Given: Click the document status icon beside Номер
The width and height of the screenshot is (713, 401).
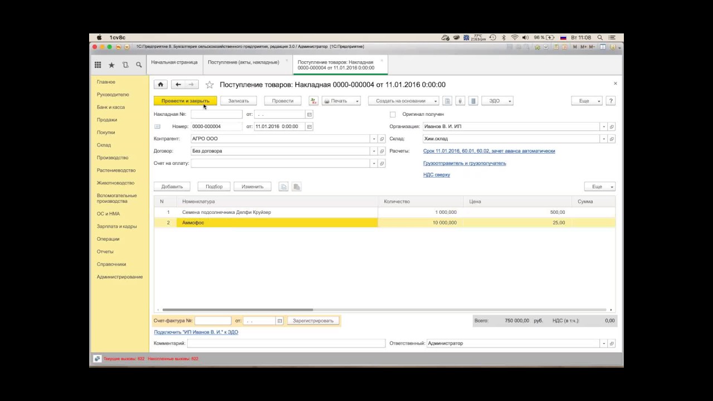Looking at the screenshot, I should [x=157, y=126].
